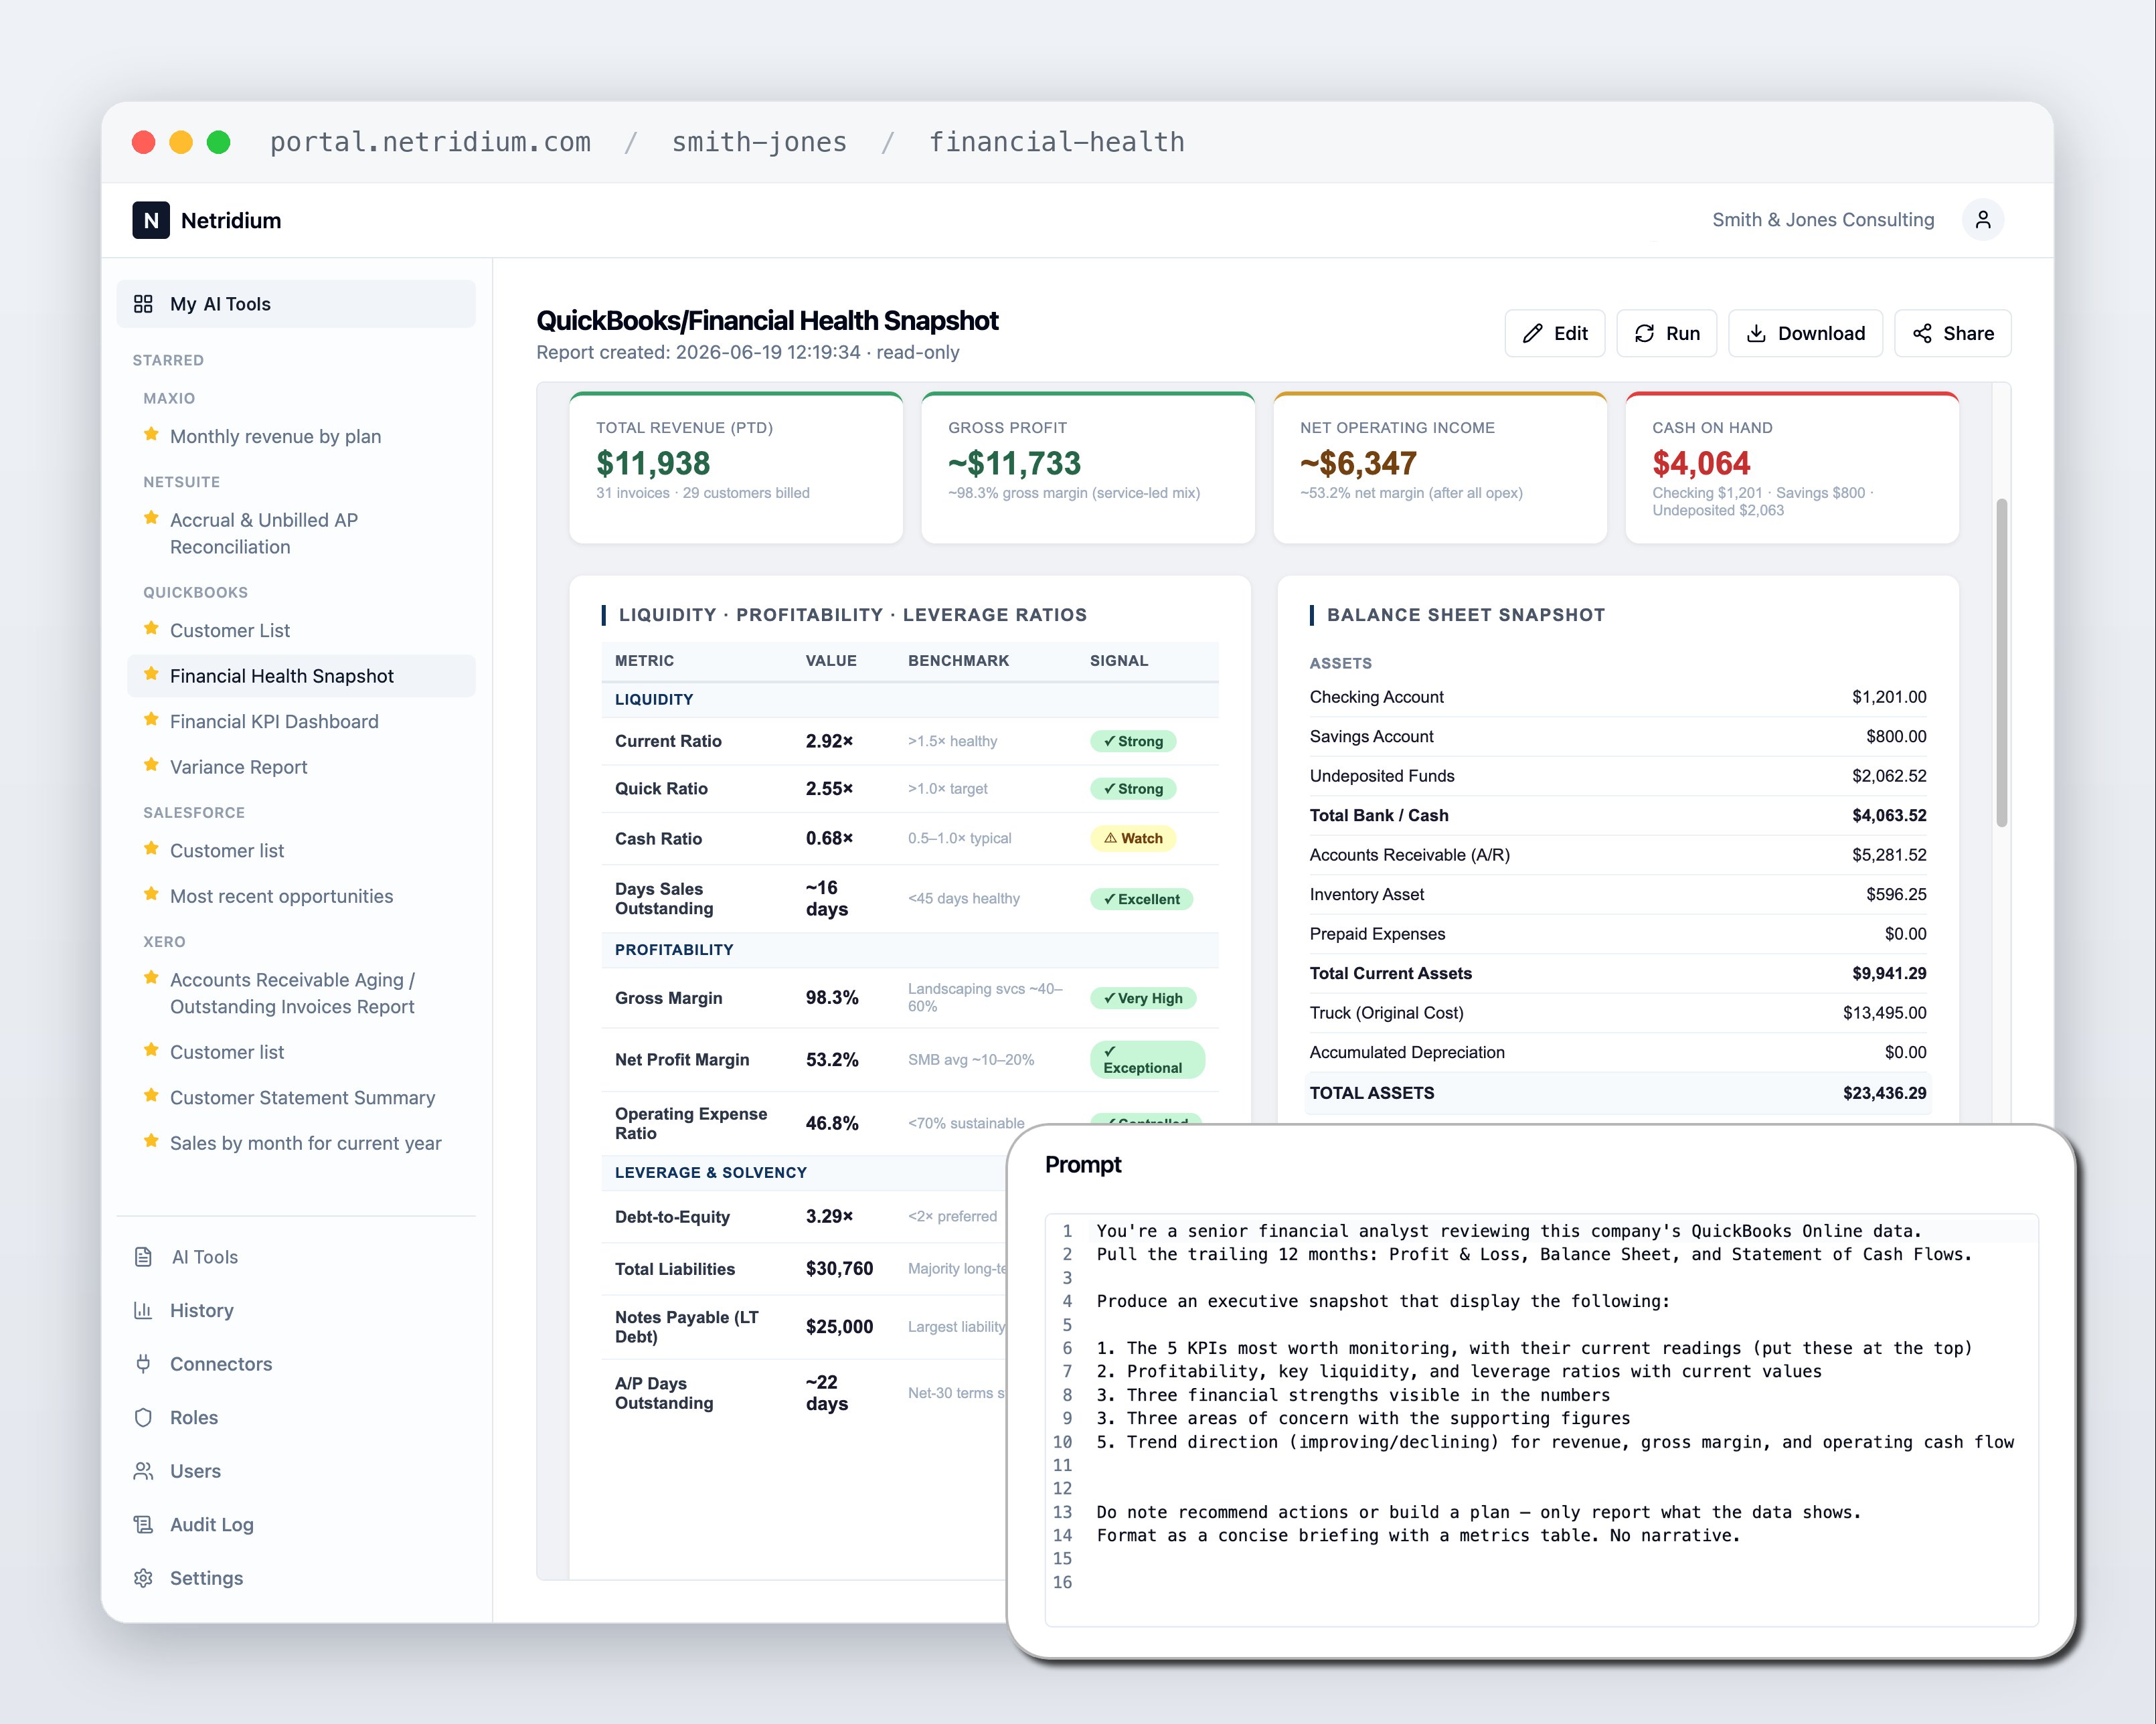The width and height of the screenshot is (2156, 1724).
Task: Click the Truck (Original Cost) row
Action: click(1617, 1013)
